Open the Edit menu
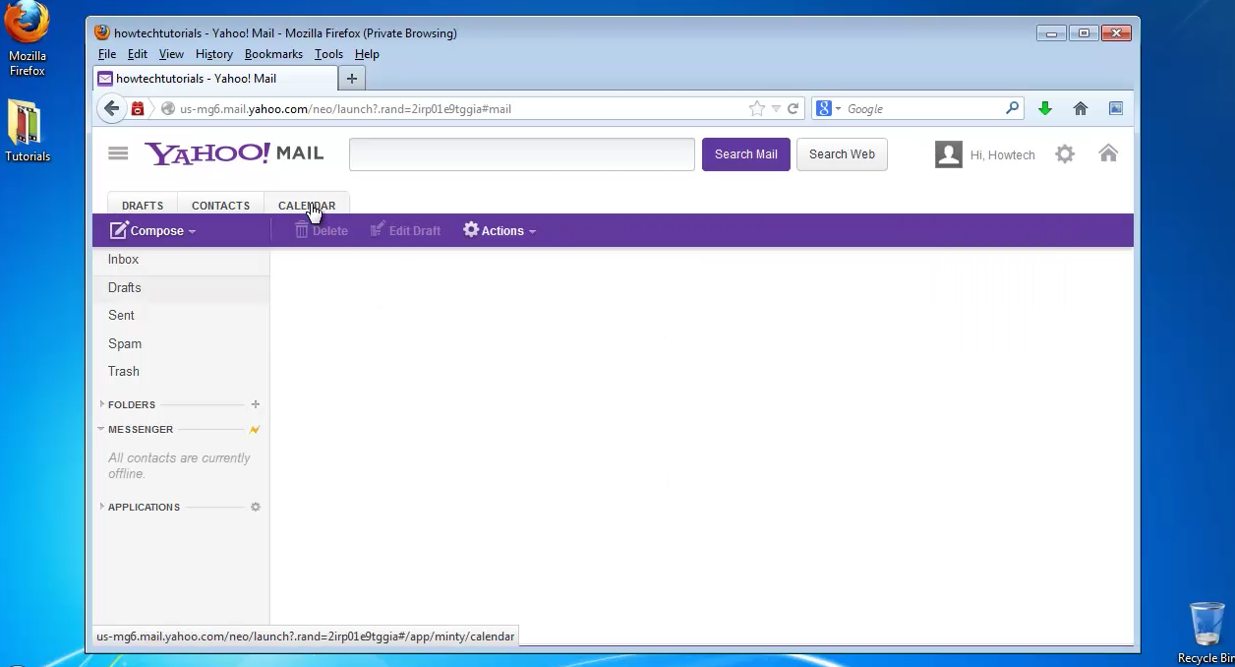 (x=138, y=54)
